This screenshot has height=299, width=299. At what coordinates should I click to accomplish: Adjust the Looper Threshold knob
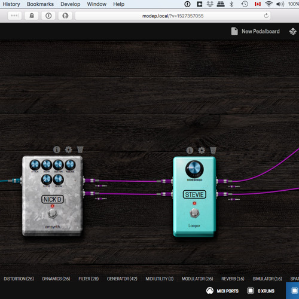click(194, 169)
